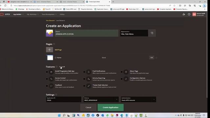Switch to the third browser tab
The image size is (210, 118).
pos(72,2)
